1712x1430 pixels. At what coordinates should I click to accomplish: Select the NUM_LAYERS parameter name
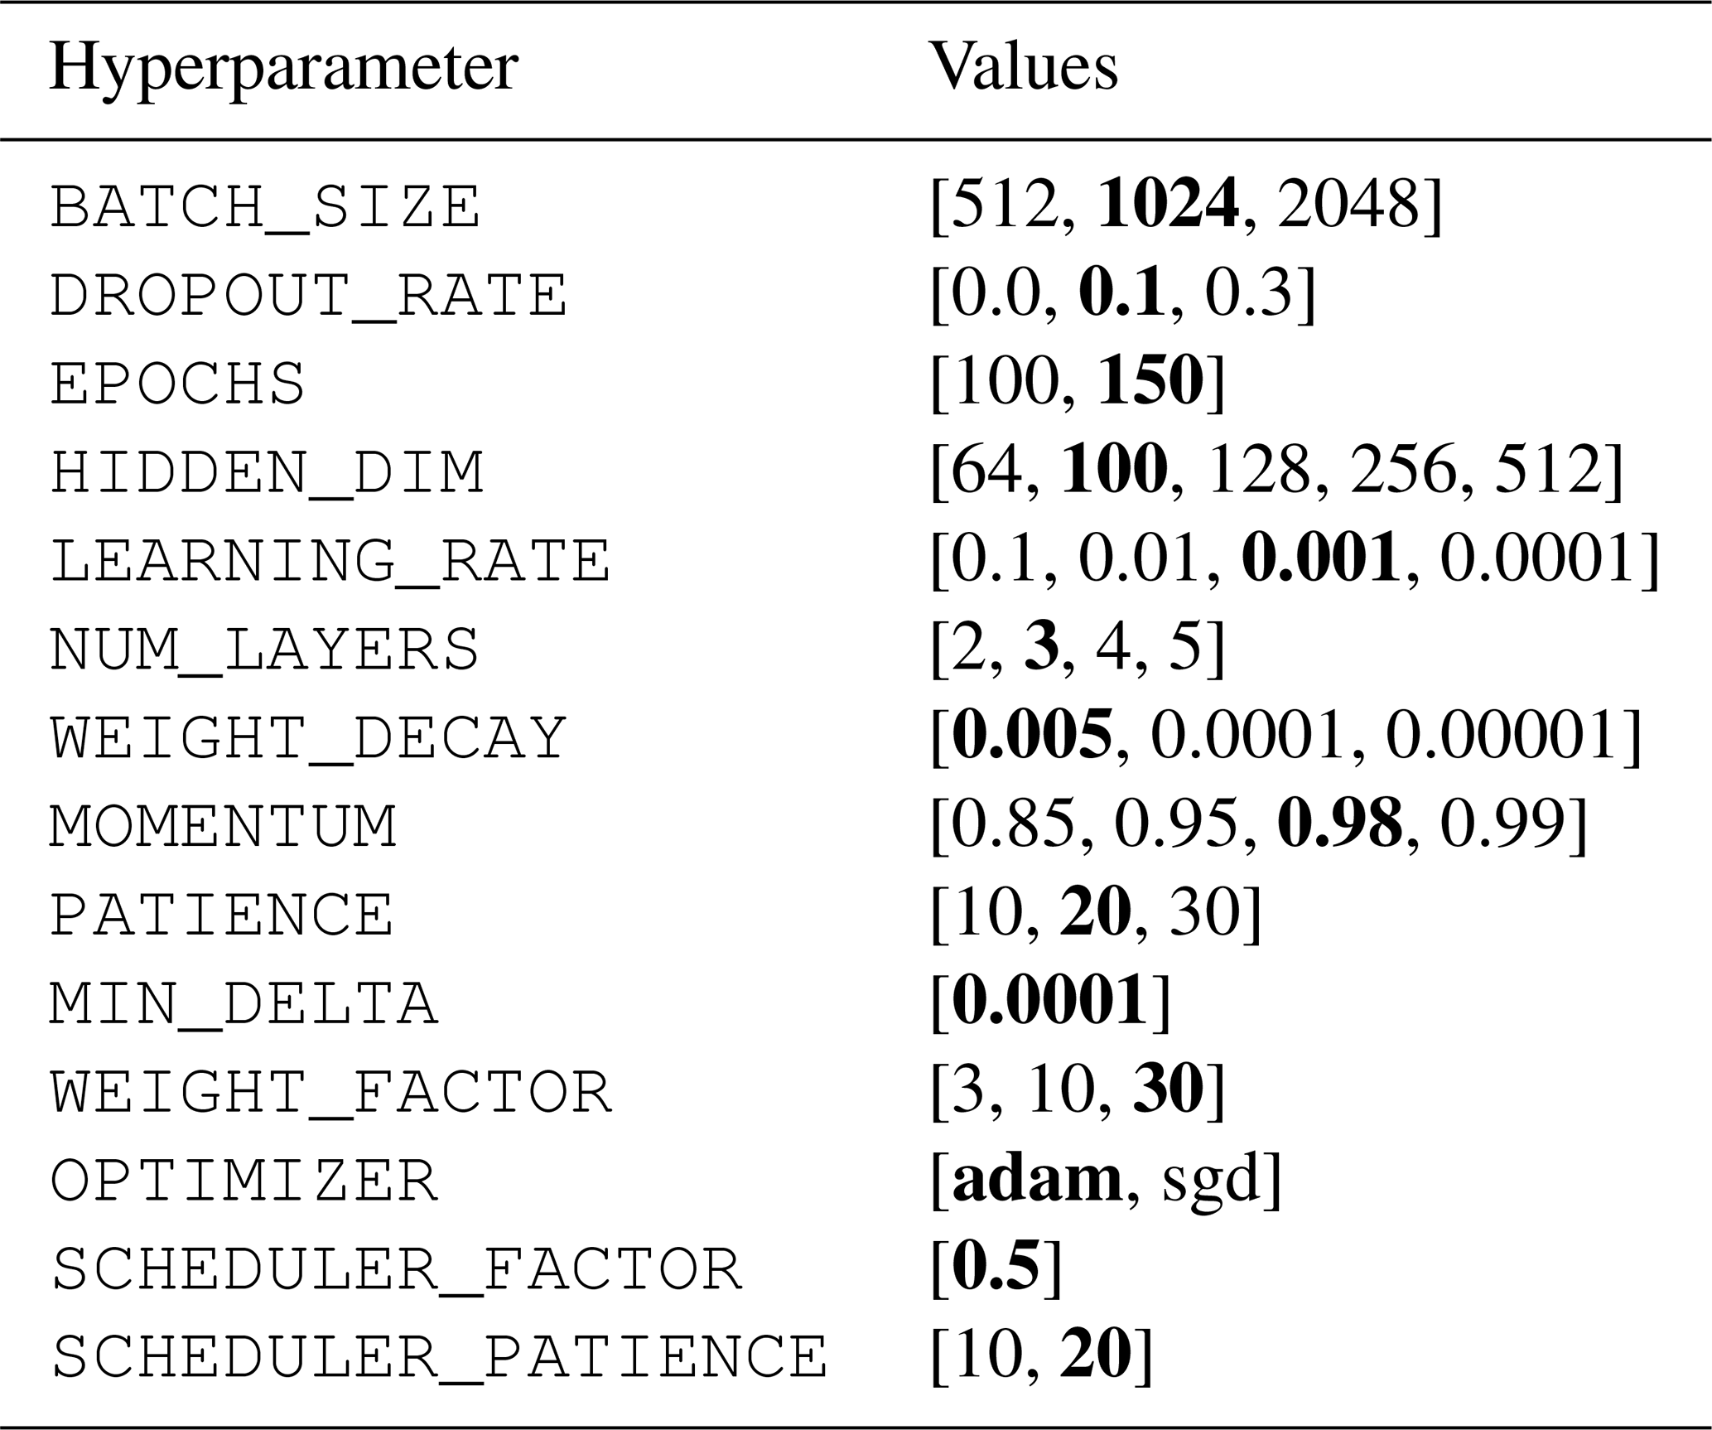click(265, 650)
